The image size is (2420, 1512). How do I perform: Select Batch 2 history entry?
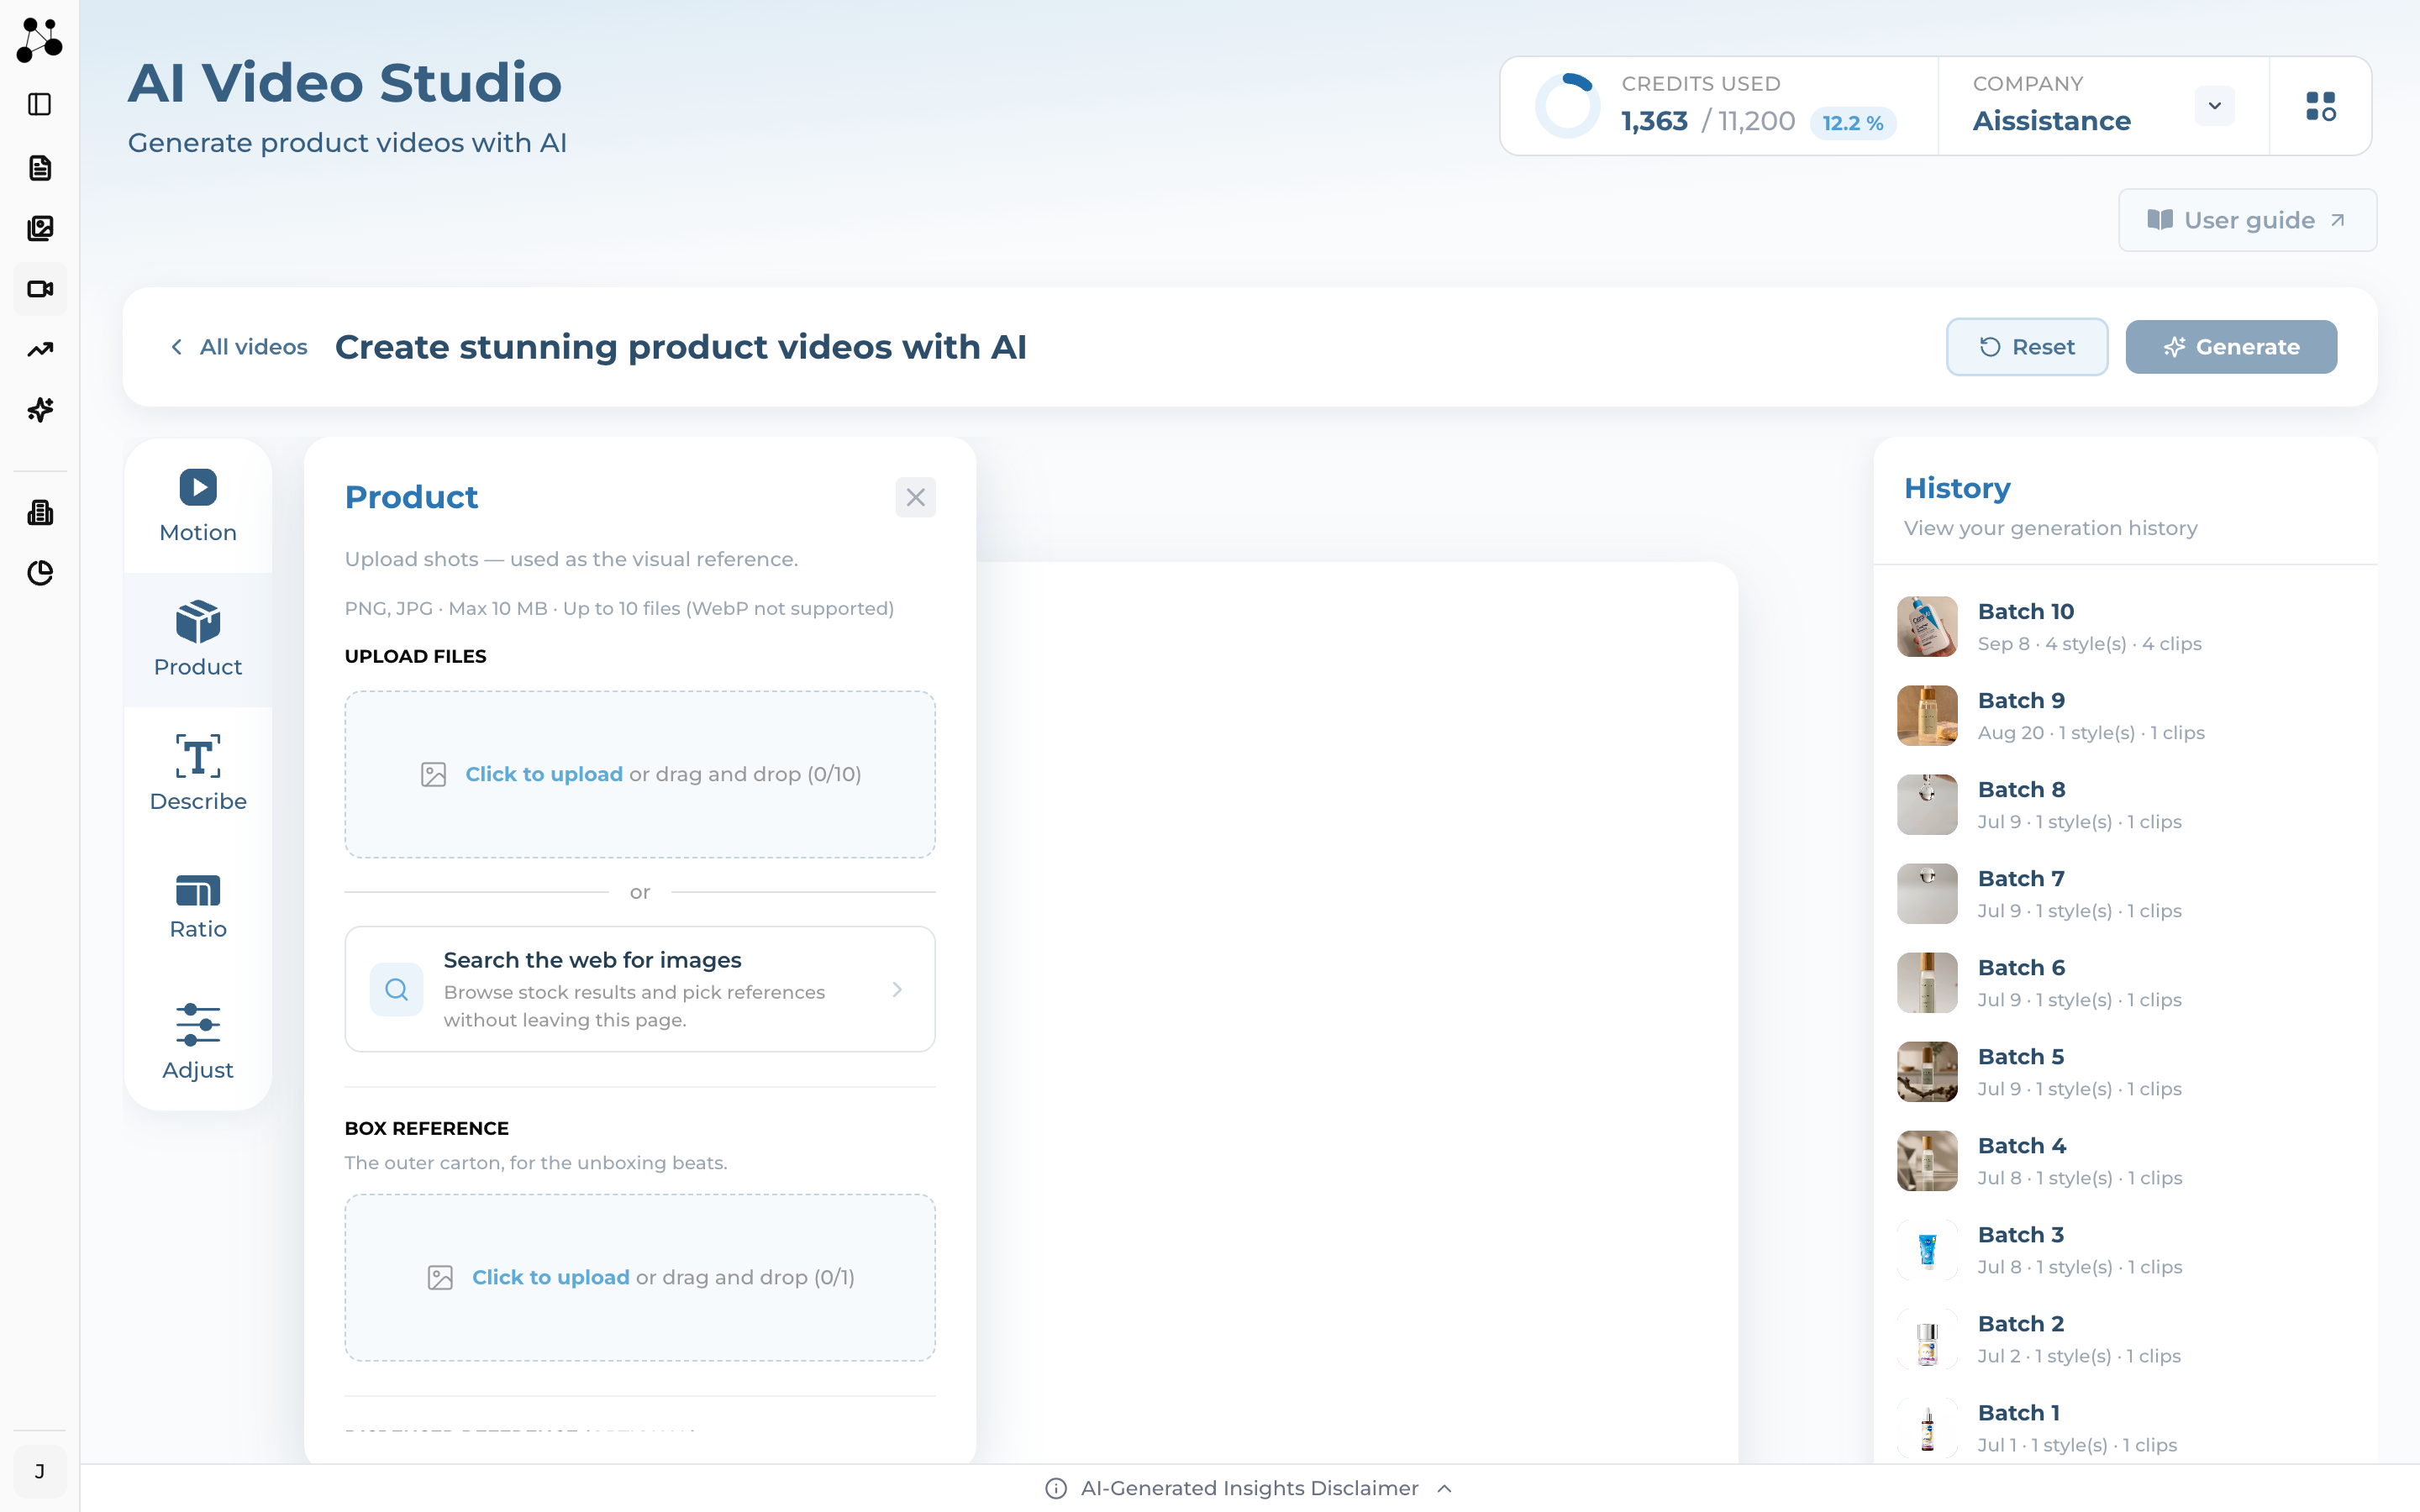tap(2125, 1339)
